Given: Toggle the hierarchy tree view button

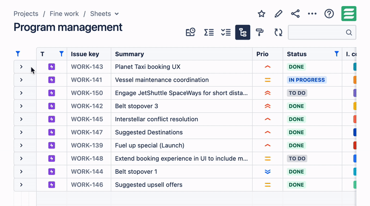Looking at the screenshot, I should tap(243, 32).
